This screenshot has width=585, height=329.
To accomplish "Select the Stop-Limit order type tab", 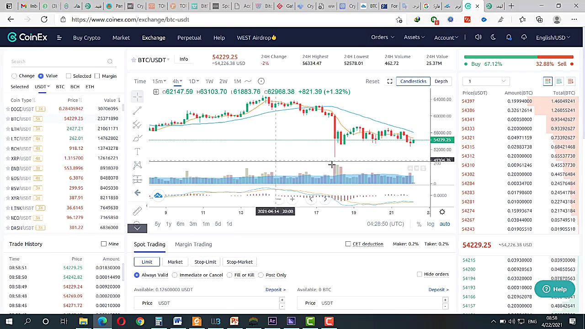I will (205, 262).
